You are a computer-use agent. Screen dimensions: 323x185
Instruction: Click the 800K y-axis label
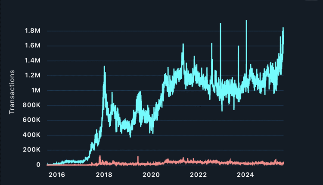(31, 105)
